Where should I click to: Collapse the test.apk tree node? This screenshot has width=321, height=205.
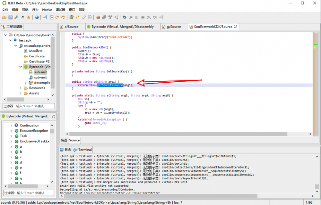11,40
